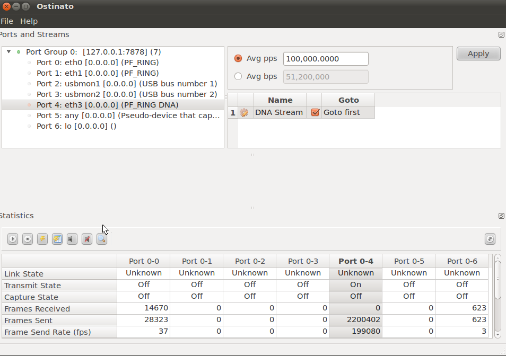Click the Goto first cell

coord(348,112)
